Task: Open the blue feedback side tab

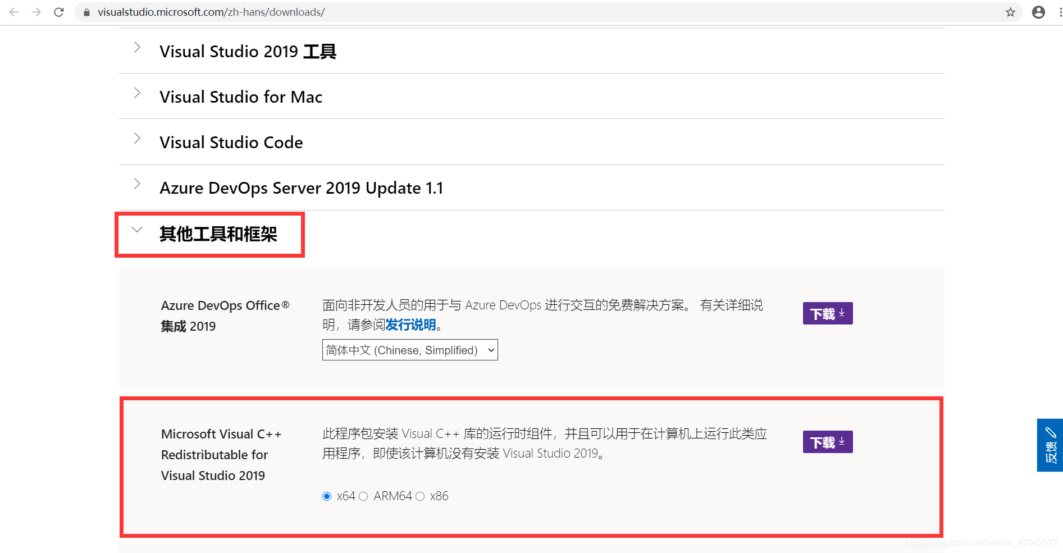Action: point(1050,445)
